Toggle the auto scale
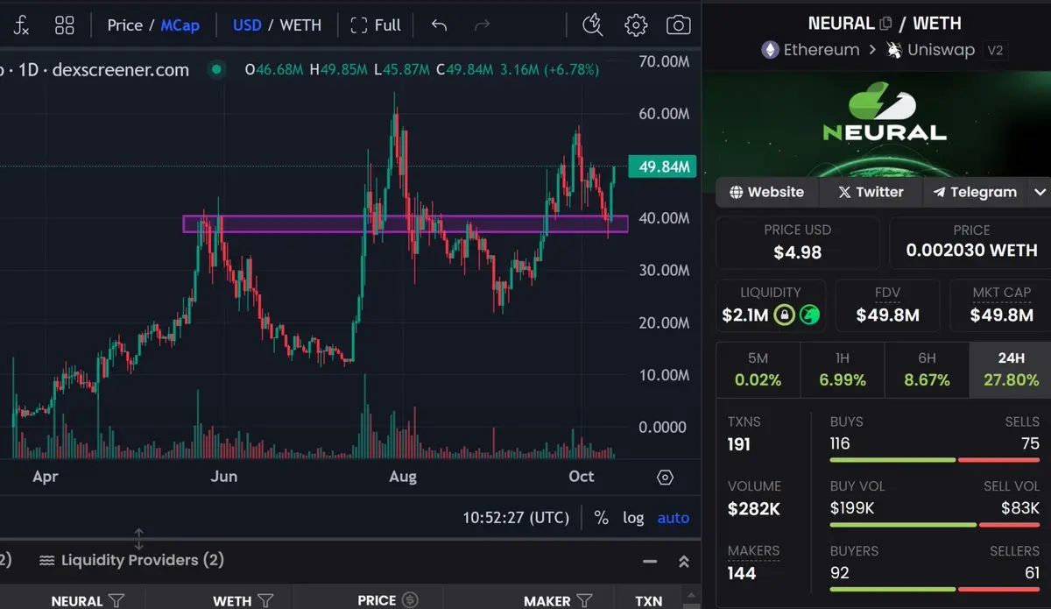Screen dimensions: 1051x609 pos(674,518)
